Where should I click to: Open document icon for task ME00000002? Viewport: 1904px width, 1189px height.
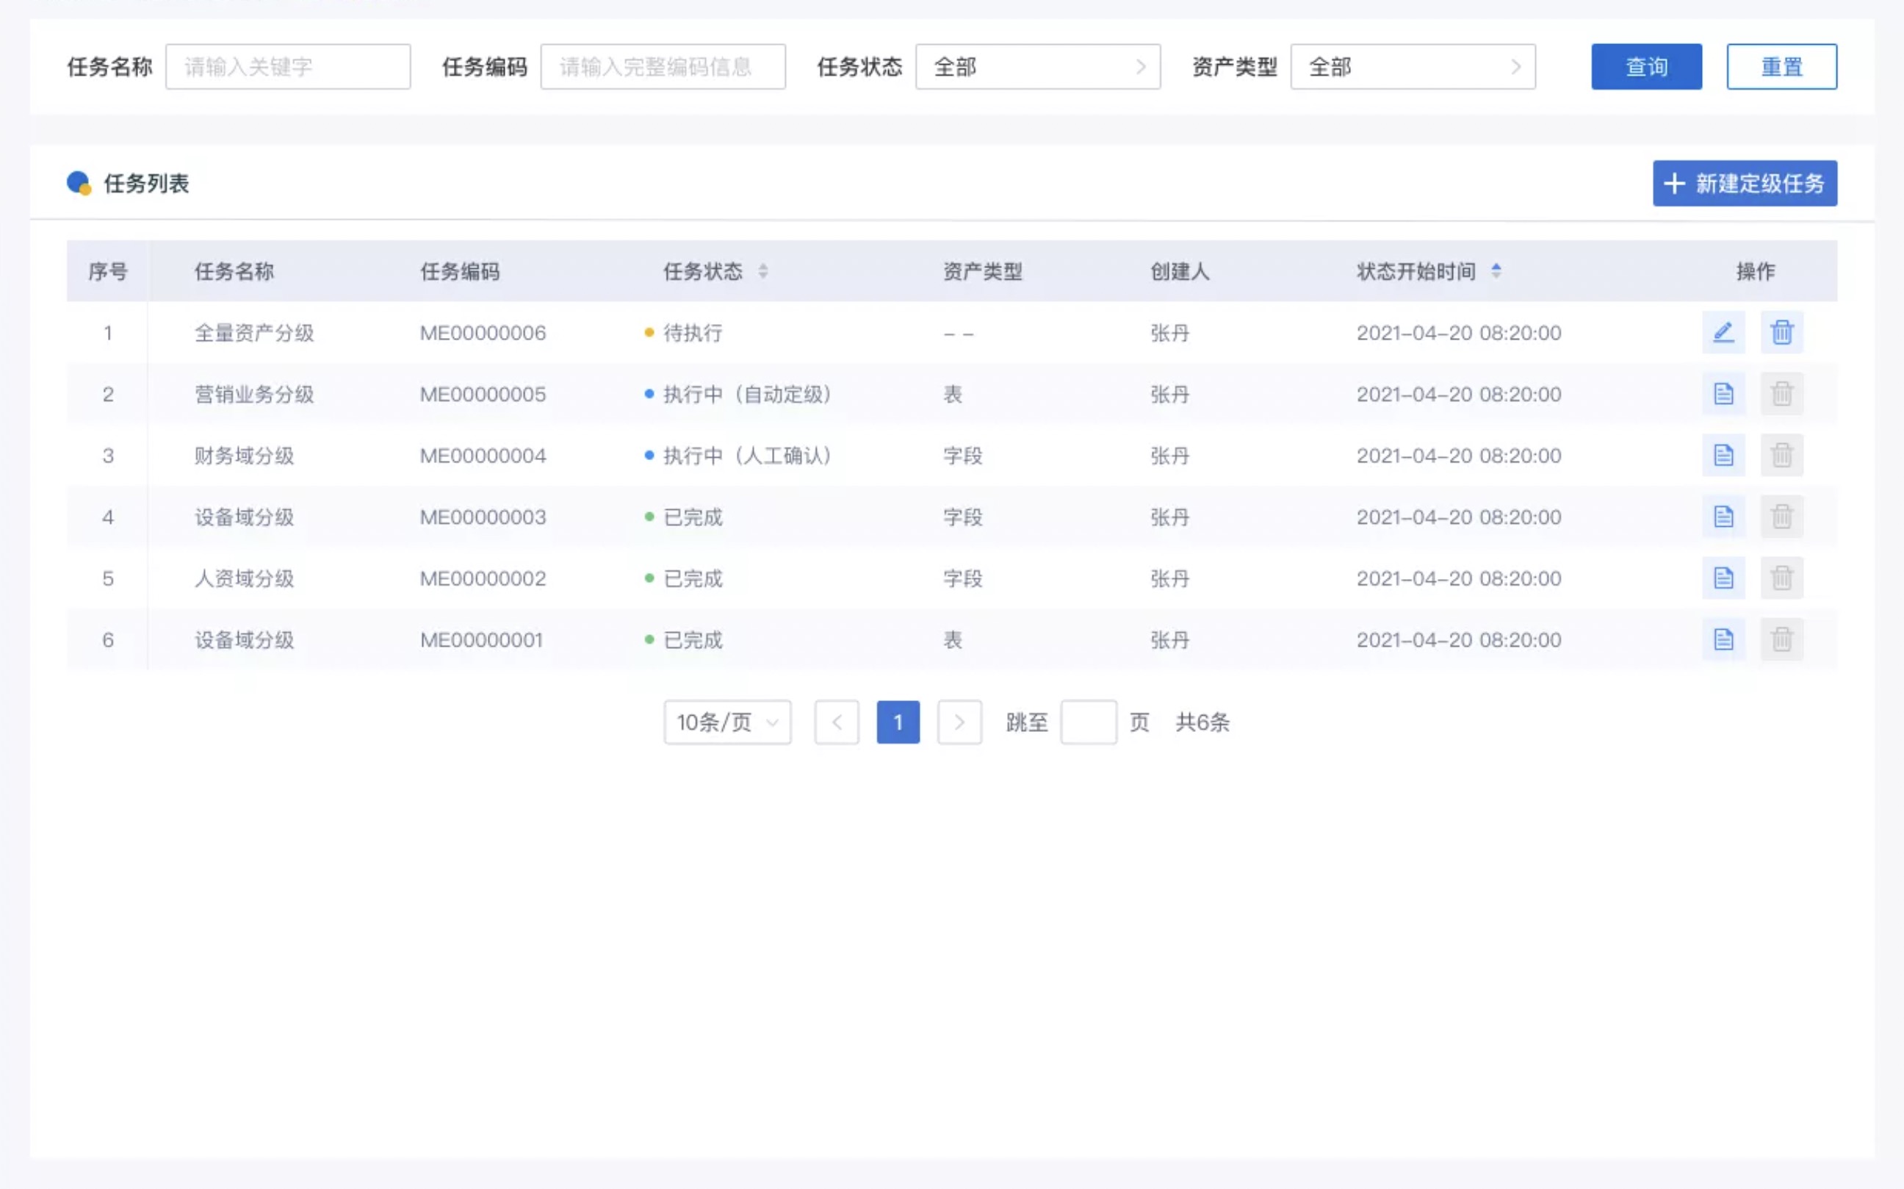pos(1723,578)
